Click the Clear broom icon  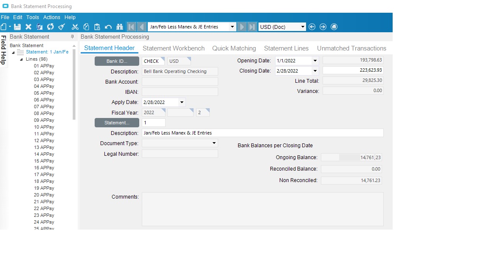point(62,27)
